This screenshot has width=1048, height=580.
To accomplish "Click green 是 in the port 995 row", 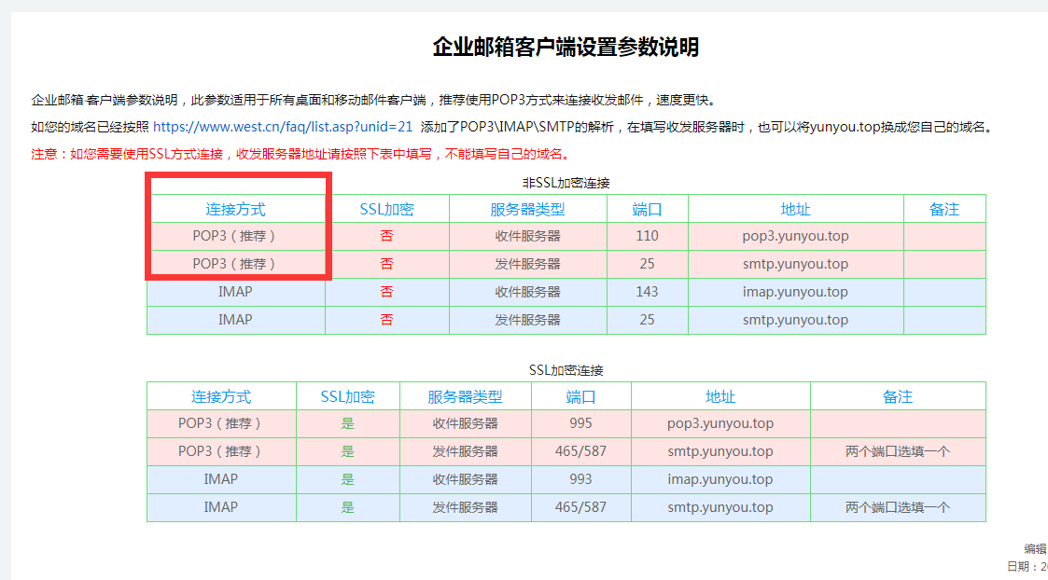I will [x=347, y=423].
